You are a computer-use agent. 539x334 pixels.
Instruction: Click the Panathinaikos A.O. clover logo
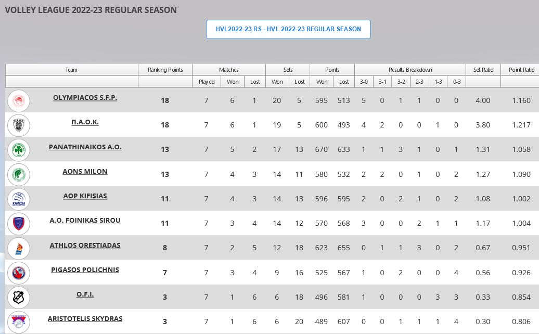19,150
